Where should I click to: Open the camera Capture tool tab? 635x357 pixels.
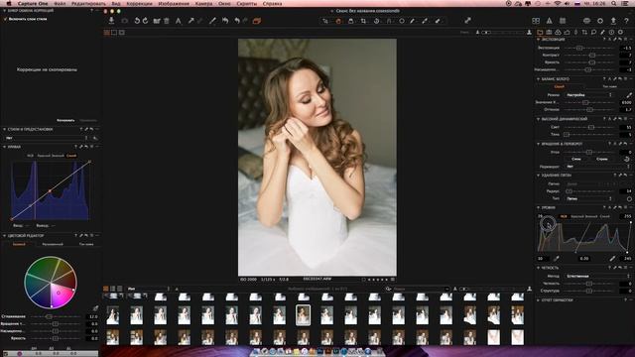pyautogui.click(x=549, y=32)
